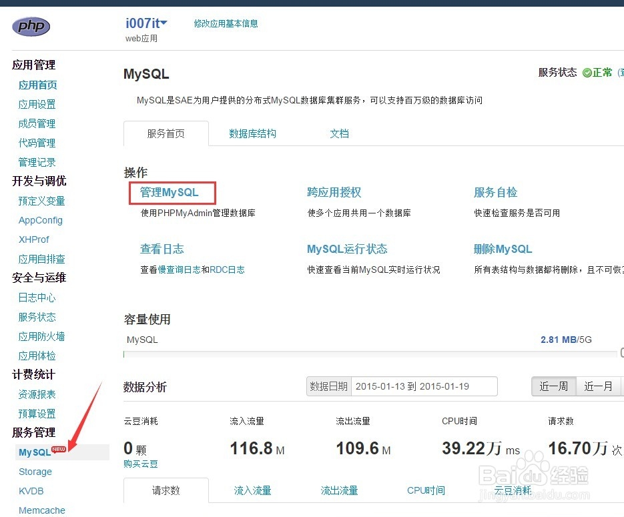The image size is (624, 517).
Task: Switch to the 请求数 chart tab
Action: tap(166, 490)
